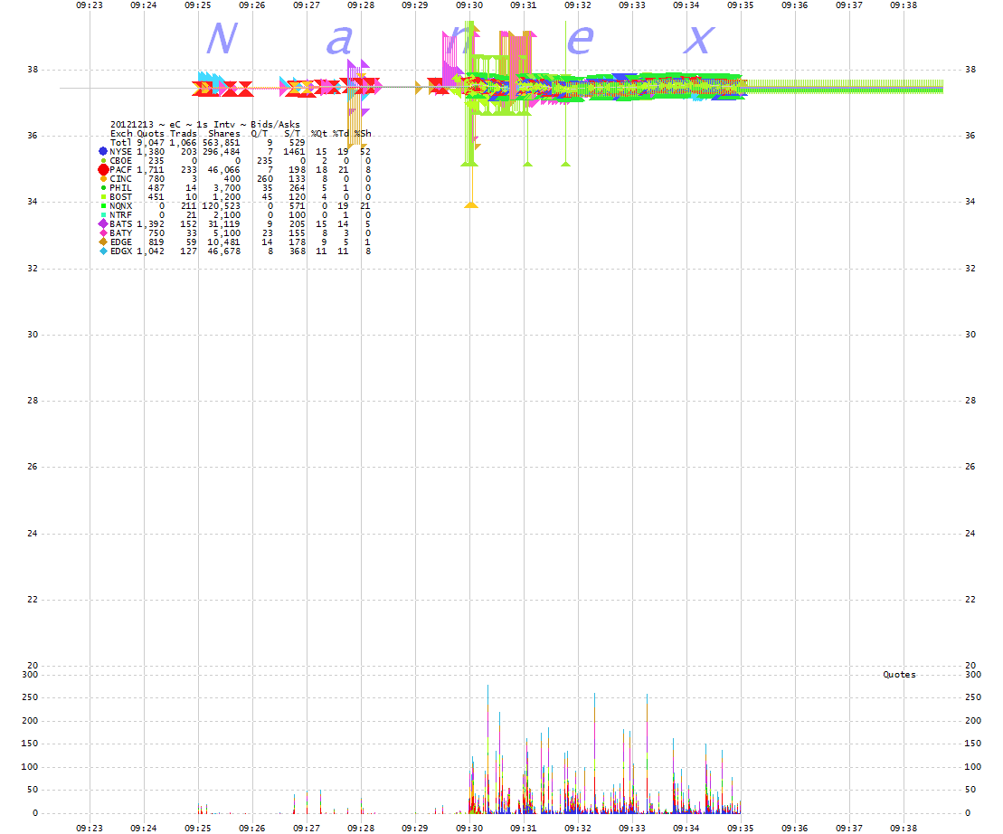Click the 'Shares' column header
Viewport: 1003px width, 834px height.
click(x=224, y=134)
